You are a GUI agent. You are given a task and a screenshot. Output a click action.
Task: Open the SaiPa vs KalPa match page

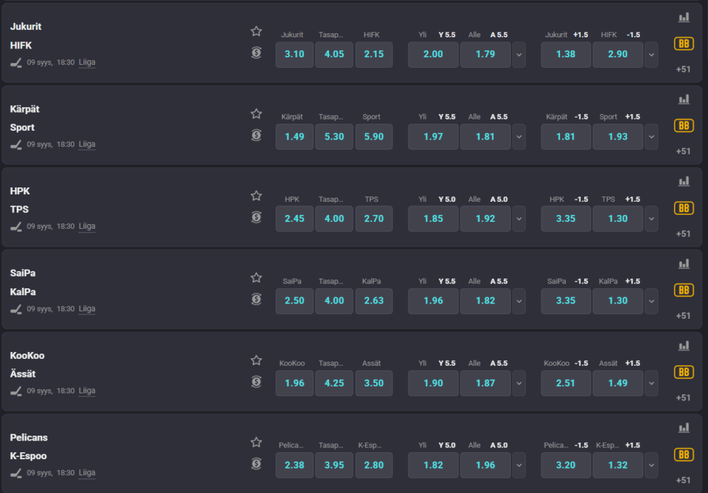pos(24,282)
